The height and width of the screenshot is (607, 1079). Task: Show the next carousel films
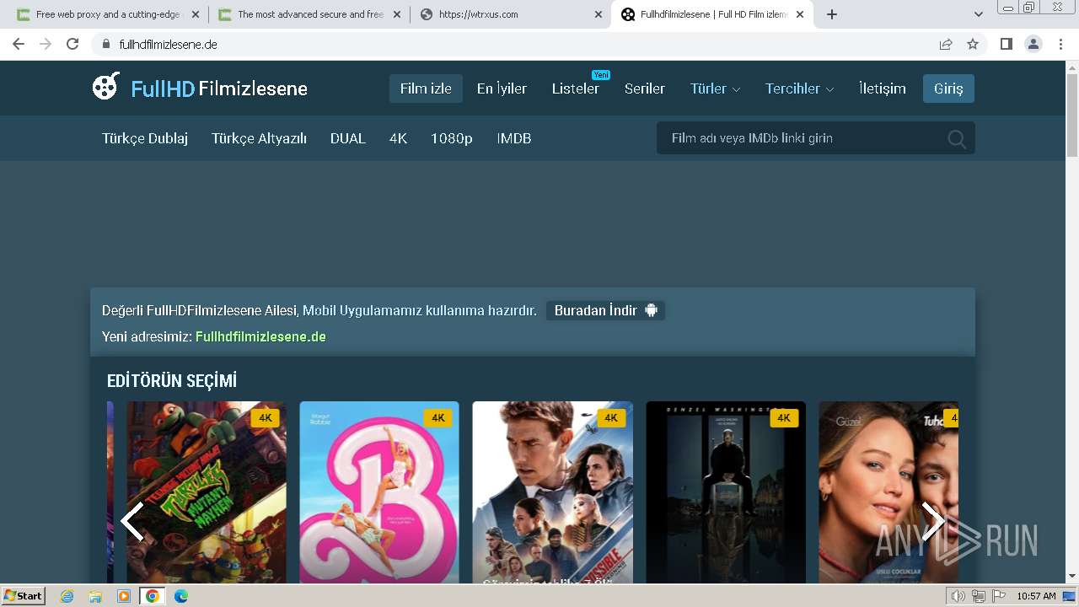tap(933, 521)
